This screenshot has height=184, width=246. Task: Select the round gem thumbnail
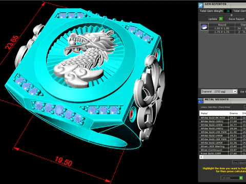click(204, 27)
